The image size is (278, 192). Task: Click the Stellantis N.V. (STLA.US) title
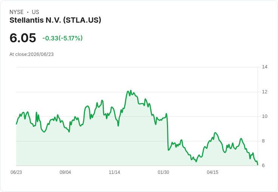(55, 20)
